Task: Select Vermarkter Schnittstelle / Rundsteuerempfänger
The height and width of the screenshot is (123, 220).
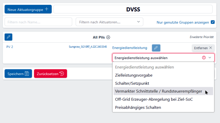Action: click(x=158, y=91)
